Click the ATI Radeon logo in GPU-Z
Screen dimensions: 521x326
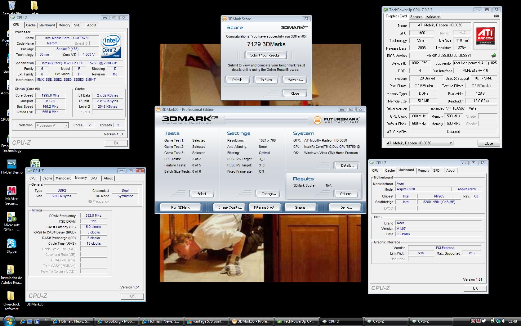(x=485, y=36)
